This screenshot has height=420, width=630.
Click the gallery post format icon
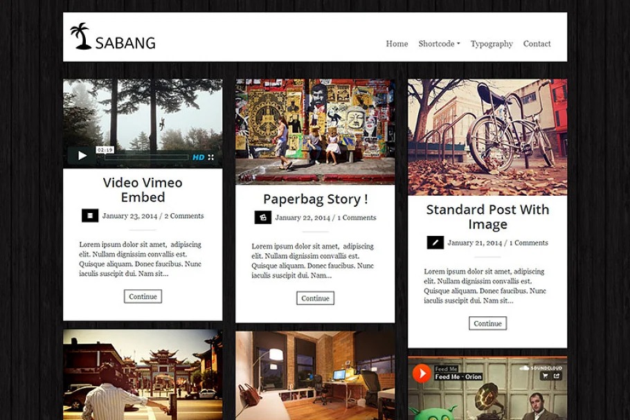(x=263, y=217)
